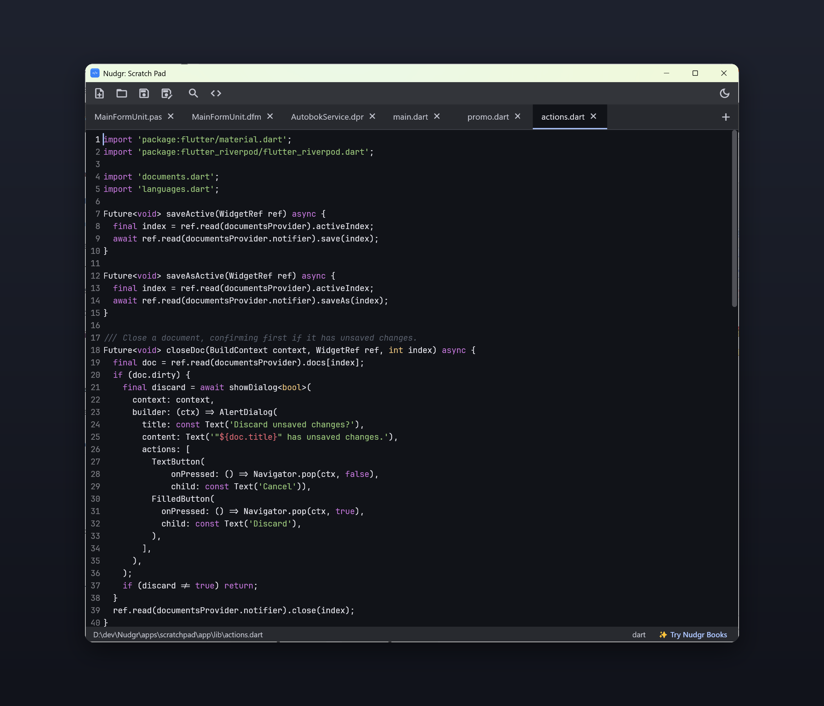The image size is (824, 706).
Task: Open search with the magnifier icon
Action: coord(193,93)
